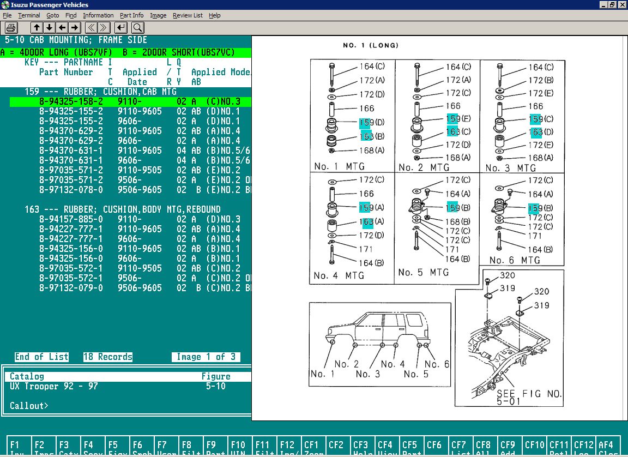Viewport: 628px width, 457px height.
Task: Click the F11 function key button
Action: pyautogui.click(x=264, y=446)
